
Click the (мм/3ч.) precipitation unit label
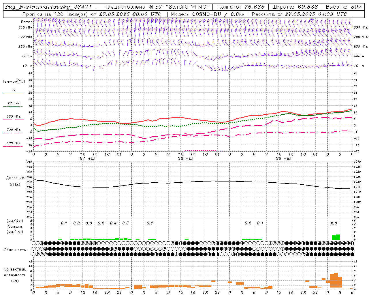[15, 221]
